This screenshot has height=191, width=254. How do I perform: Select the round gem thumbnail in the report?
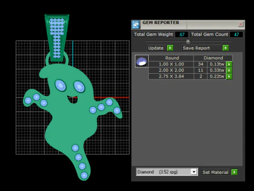pyautogui.click(x=142, y=61)
